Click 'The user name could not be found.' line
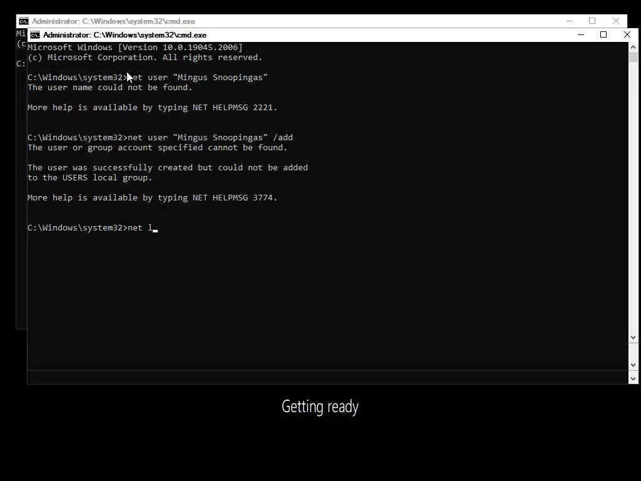 110,88
